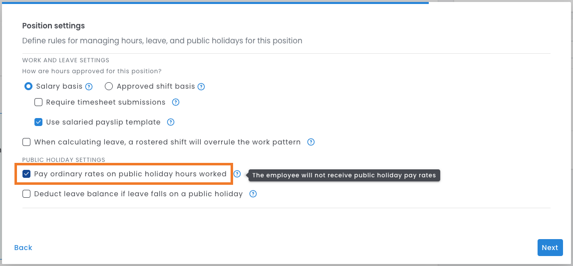Image resolution: width=573 pixels, height=266 pixels.
Task: Click the Position settings heading
Action: (x=53, y=26)
